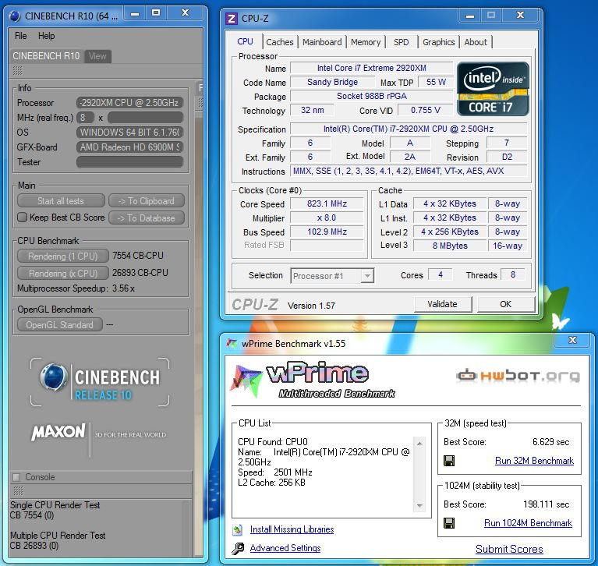Click CPU List scrollbar down arrow
Image resolution: width=598 pixels, height=566 pixels.
419,506
